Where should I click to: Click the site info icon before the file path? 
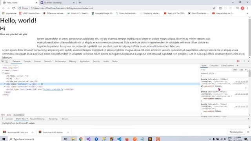(20, 8)
